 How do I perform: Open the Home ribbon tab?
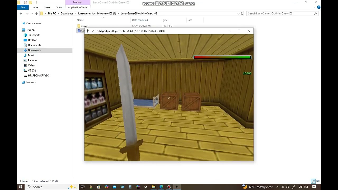35,7
